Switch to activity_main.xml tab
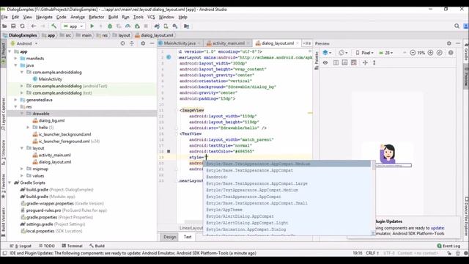Viewport: 469px width, 264px height. pyautogui.click(x=229, y=43)
